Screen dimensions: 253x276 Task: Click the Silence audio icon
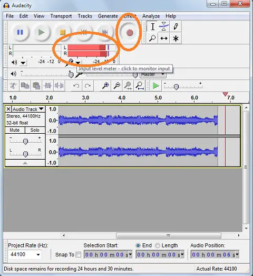[x=59, y=86]
